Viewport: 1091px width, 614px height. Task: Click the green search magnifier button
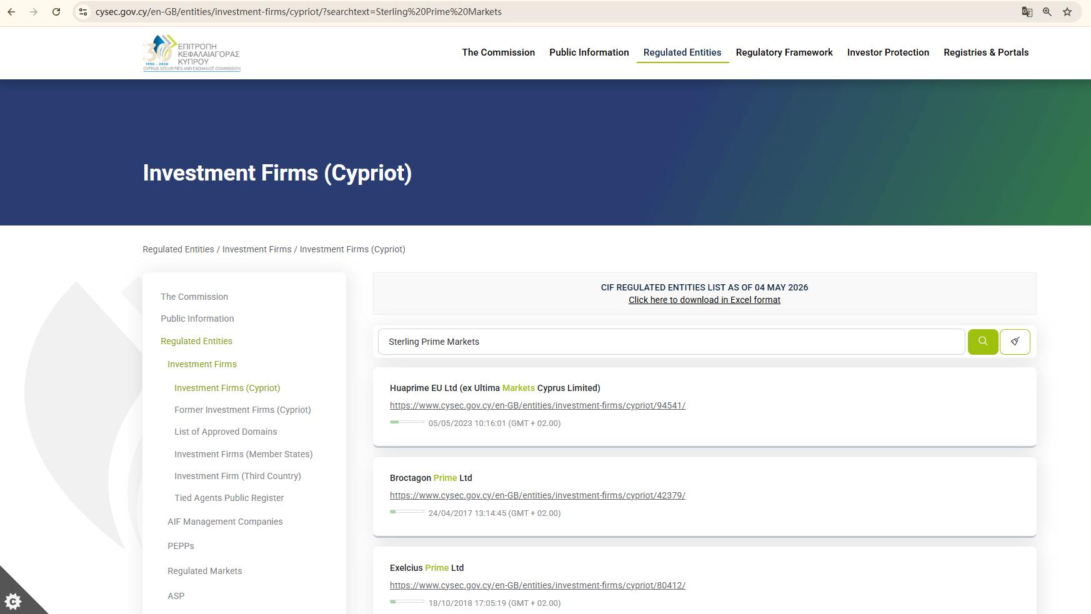(983, 342)
